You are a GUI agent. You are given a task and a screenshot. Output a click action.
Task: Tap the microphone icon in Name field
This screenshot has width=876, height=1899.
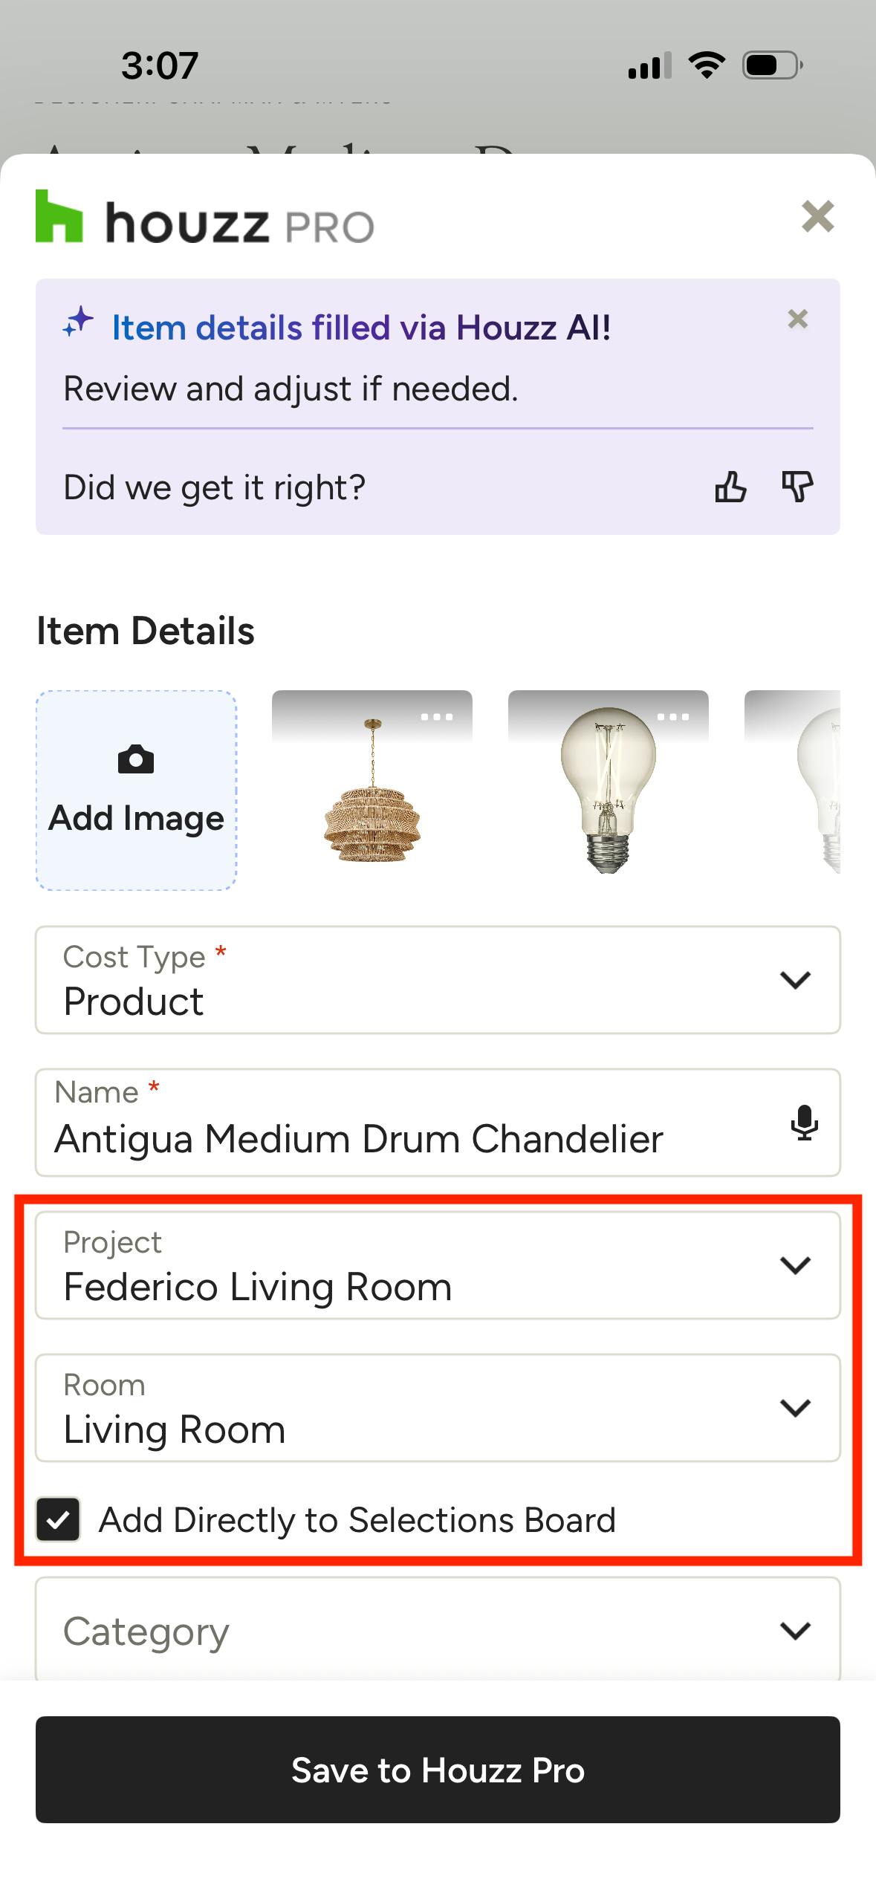pyautogui.click(x=804, y=1123)
